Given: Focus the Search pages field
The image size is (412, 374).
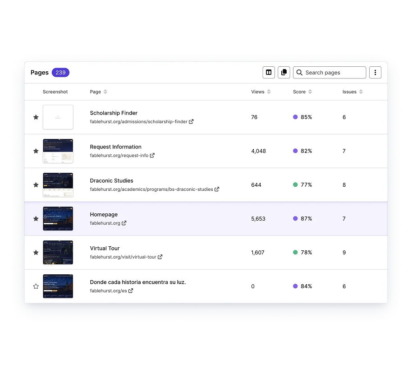Looking at the screenshot, I should [x=330, y=72].
